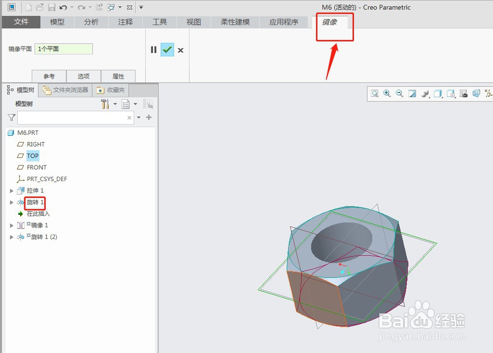Click the Repaint icon
This screenshot has width=493, height=353.
coord(412,93)
